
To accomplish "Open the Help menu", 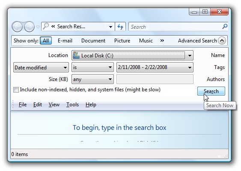I will (91, 105).
